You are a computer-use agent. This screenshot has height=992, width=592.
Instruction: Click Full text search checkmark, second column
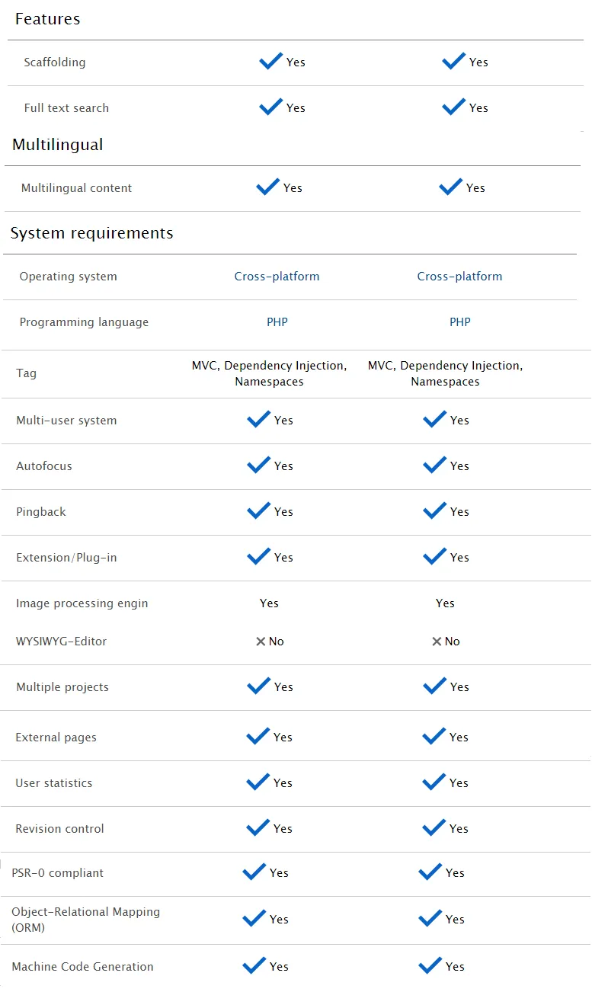pos(453,107)
